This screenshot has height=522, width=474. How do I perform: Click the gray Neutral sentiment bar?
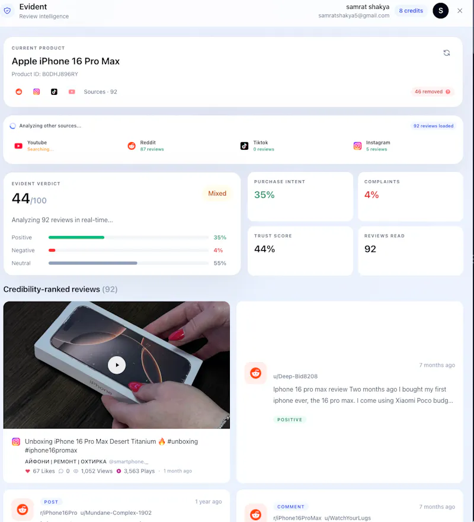pyautogui.click(x=93, y=263)
